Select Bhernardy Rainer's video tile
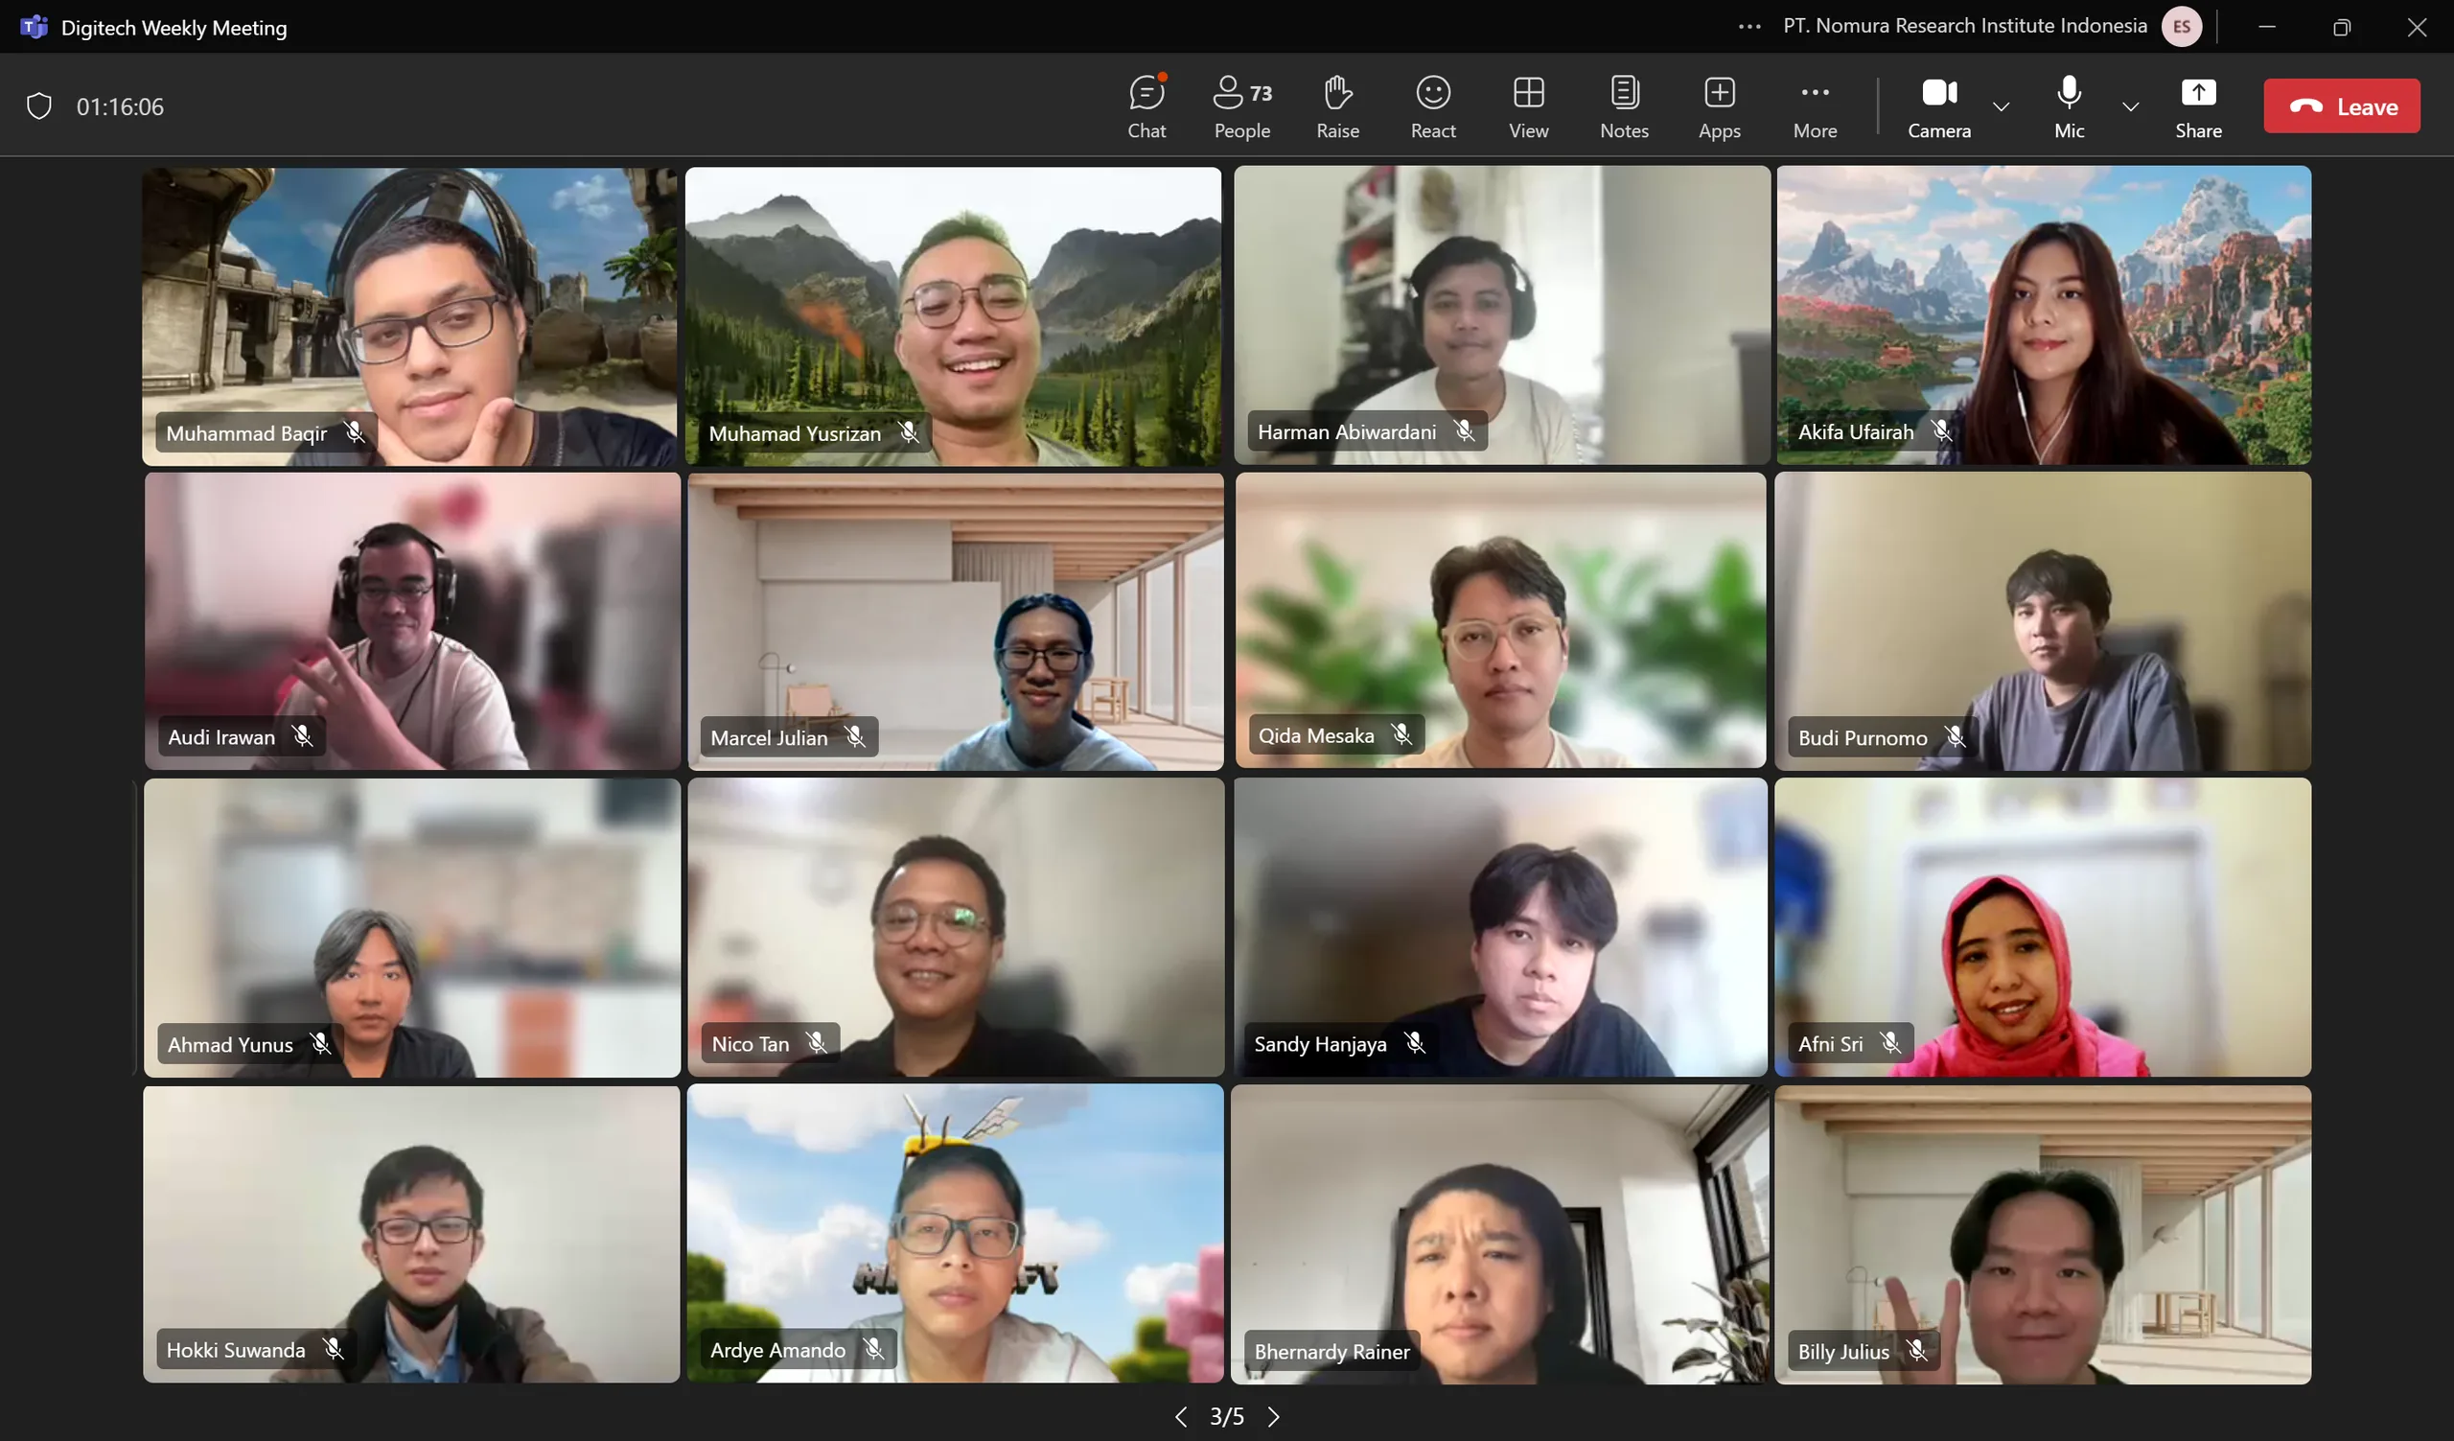The height and width of the screenshot is (1441, 2454). (1499, 1235)
